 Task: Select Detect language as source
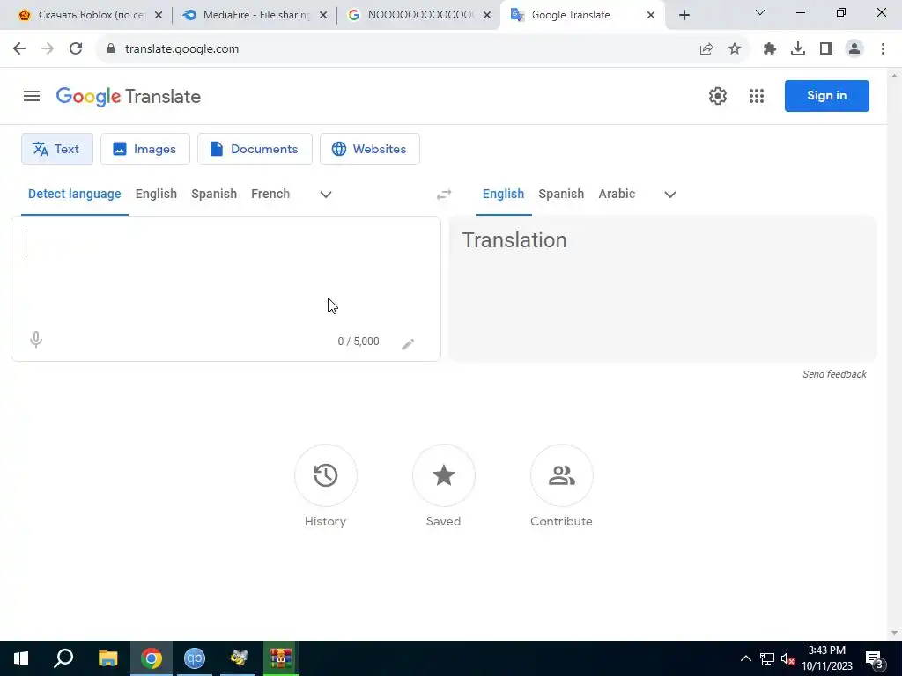tap(75, 194)
